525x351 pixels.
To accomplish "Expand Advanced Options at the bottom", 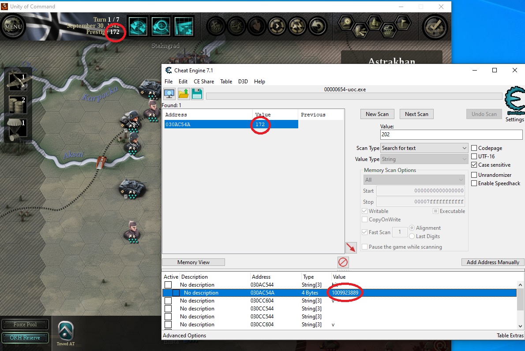I will pyautogui.click(x=184, y=336).
